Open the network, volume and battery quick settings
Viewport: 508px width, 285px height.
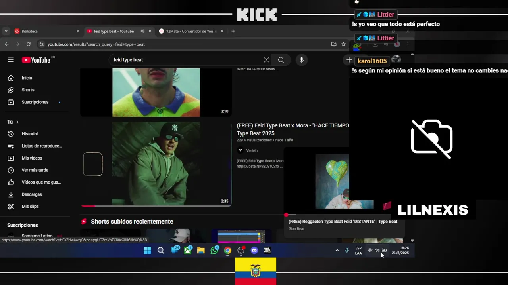tap(377, 250)
